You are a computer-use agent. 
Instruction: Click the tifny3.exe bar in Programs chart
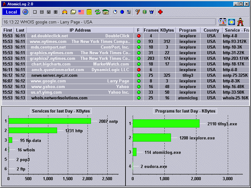166,123
